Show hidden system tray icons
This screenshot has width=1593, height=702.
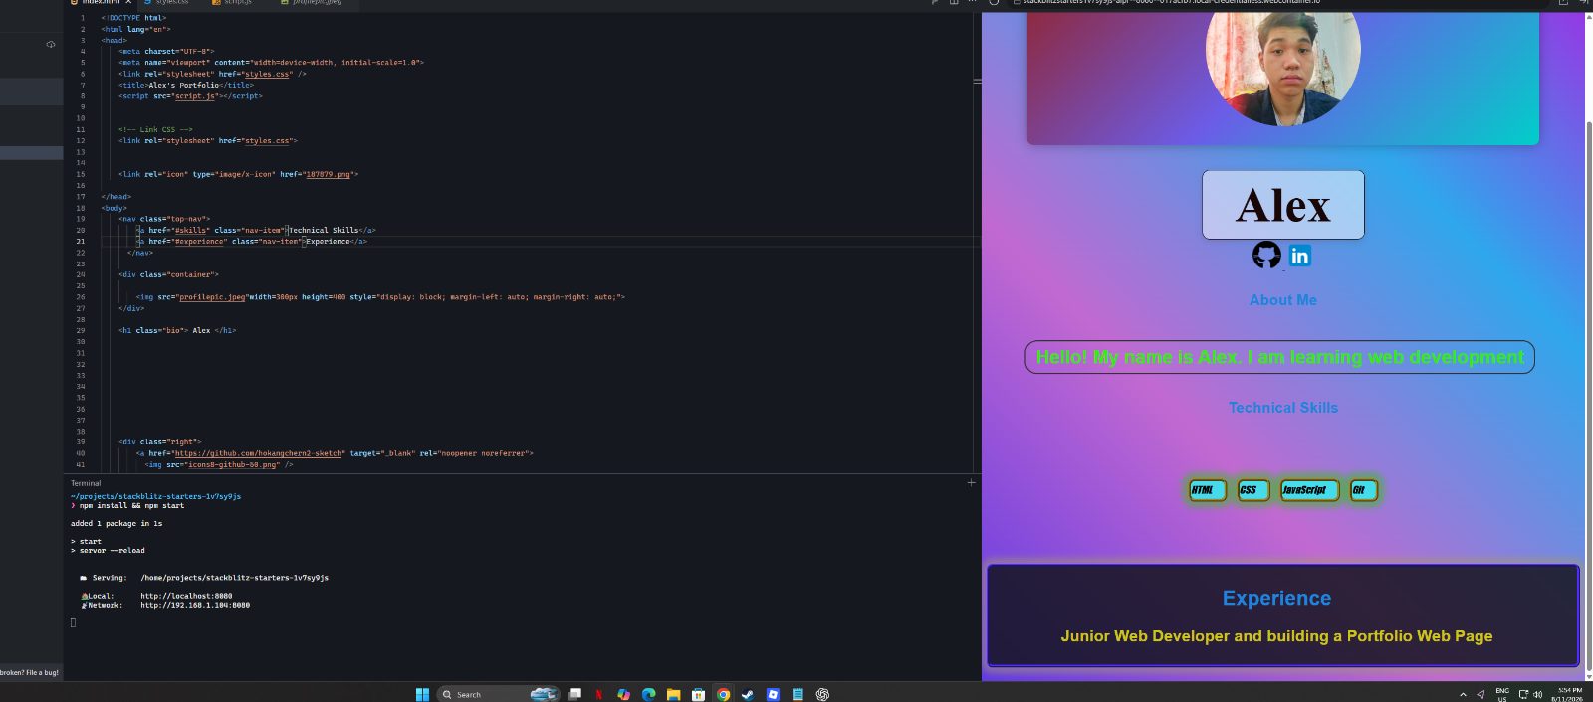click(1463, 694)
